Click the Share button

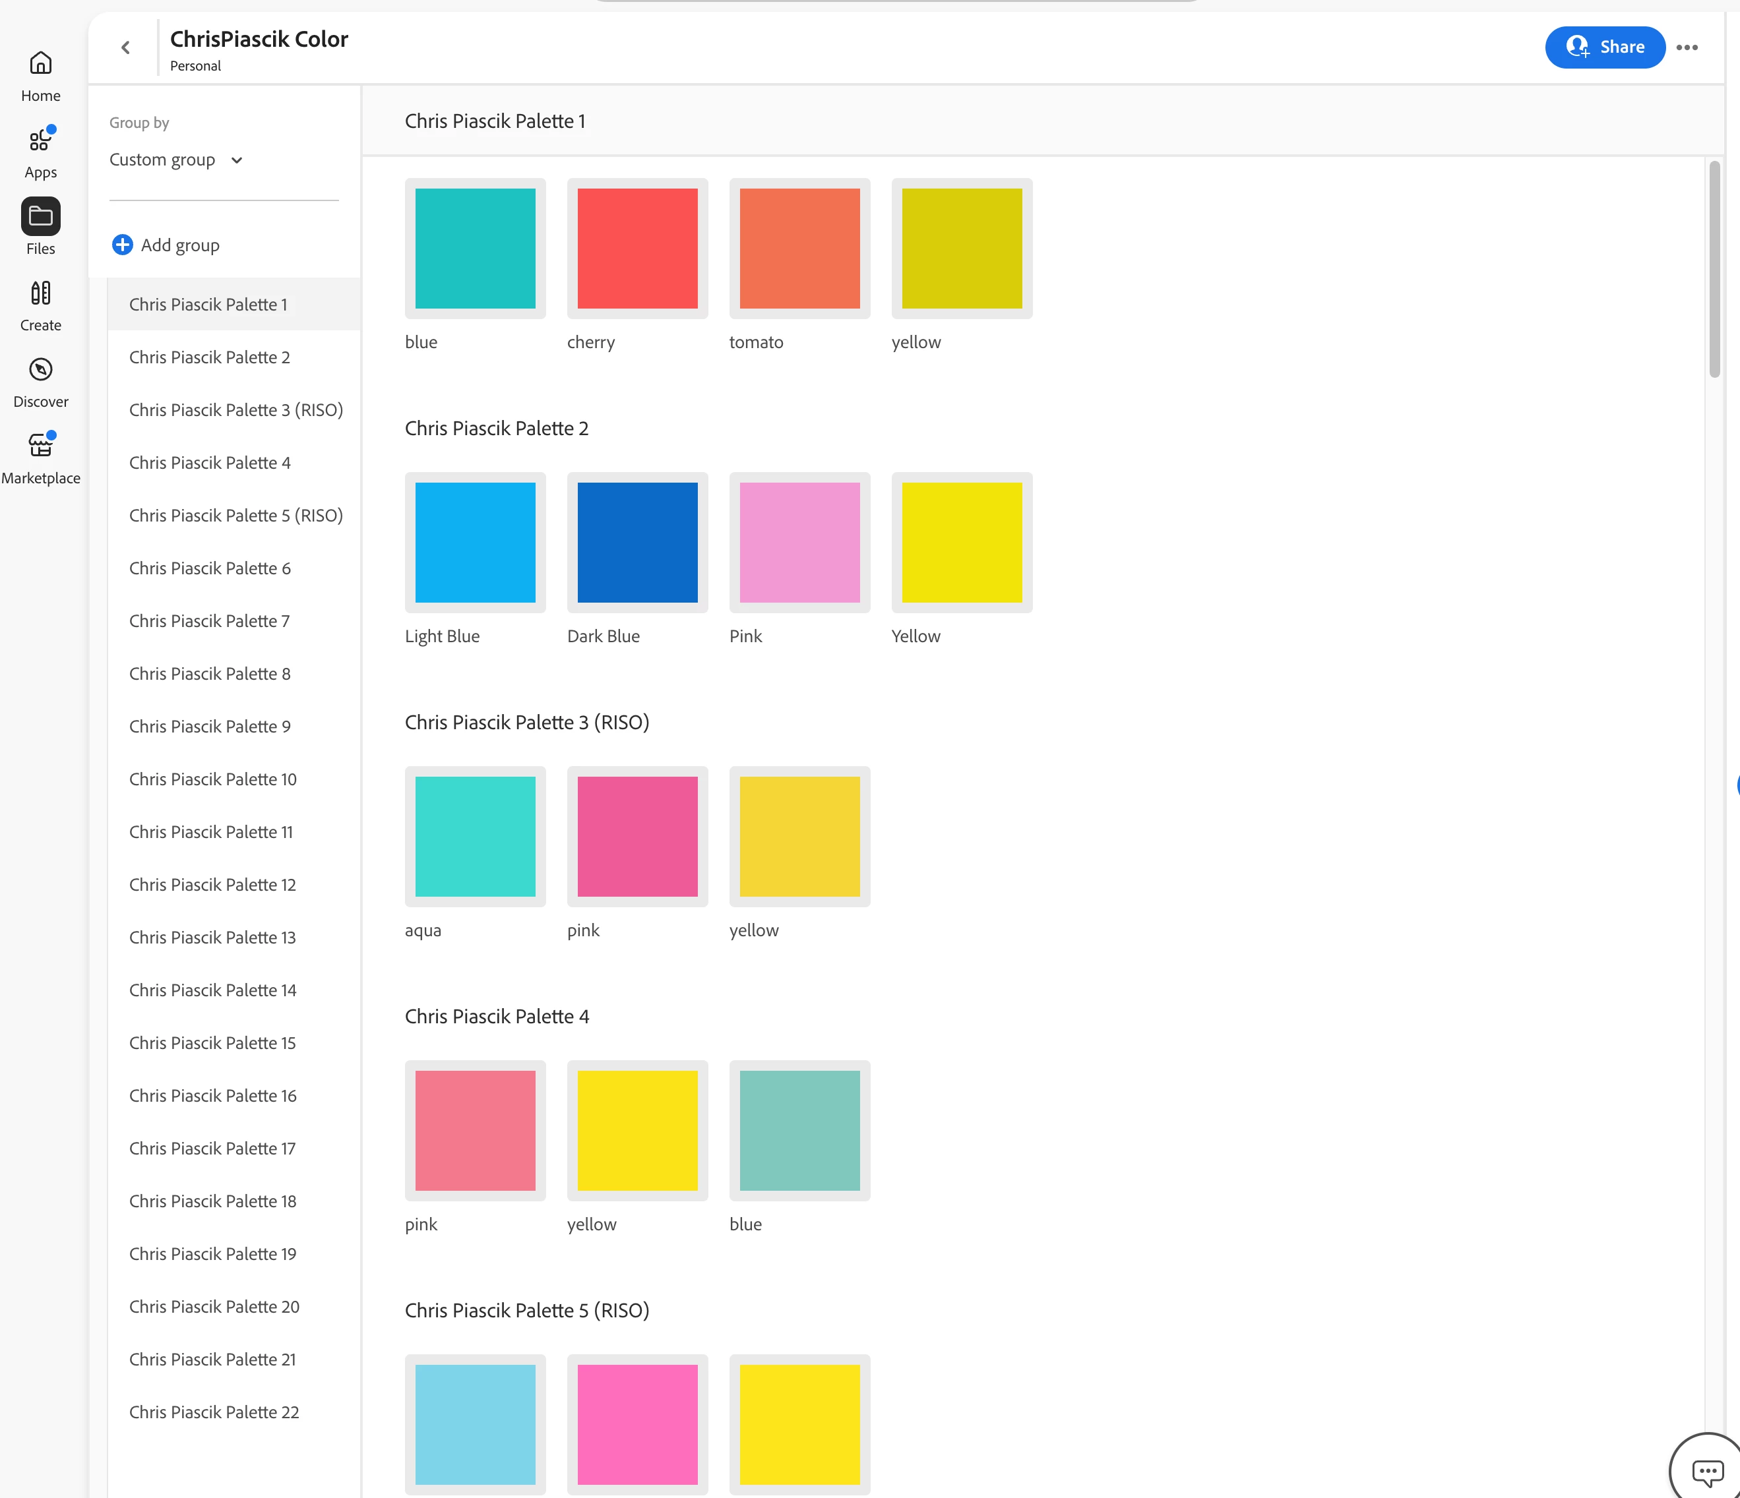1604,48
